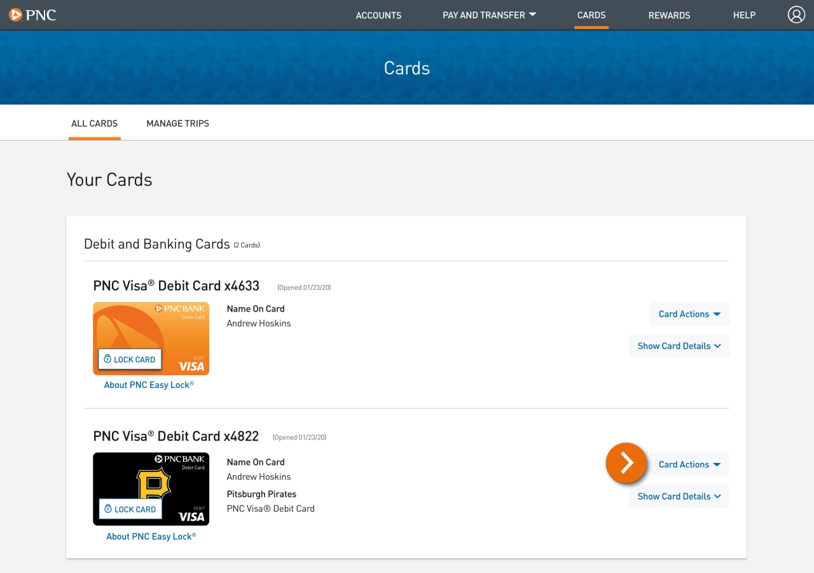Open About PNC Easy Lock under the orange card

pos(150,384)
